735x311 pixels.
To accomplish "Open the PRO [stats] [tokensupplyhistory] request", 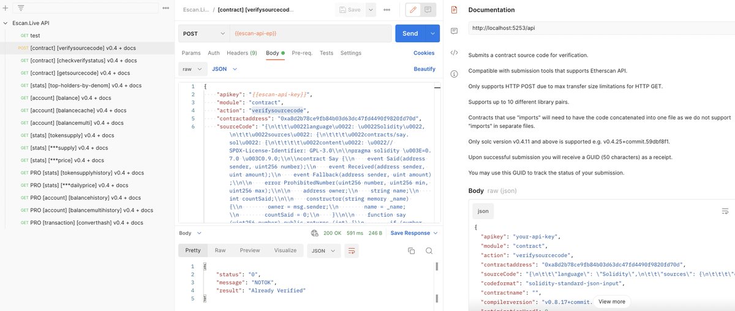I will (x=87, y=173).
